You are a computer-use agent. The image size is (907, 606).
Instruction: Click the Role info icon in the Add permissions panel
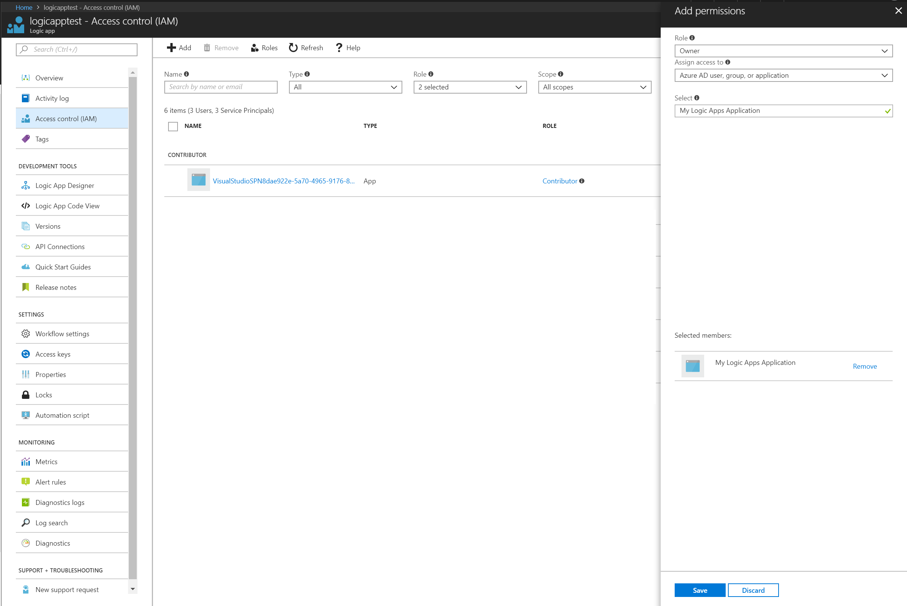(692, 38)
